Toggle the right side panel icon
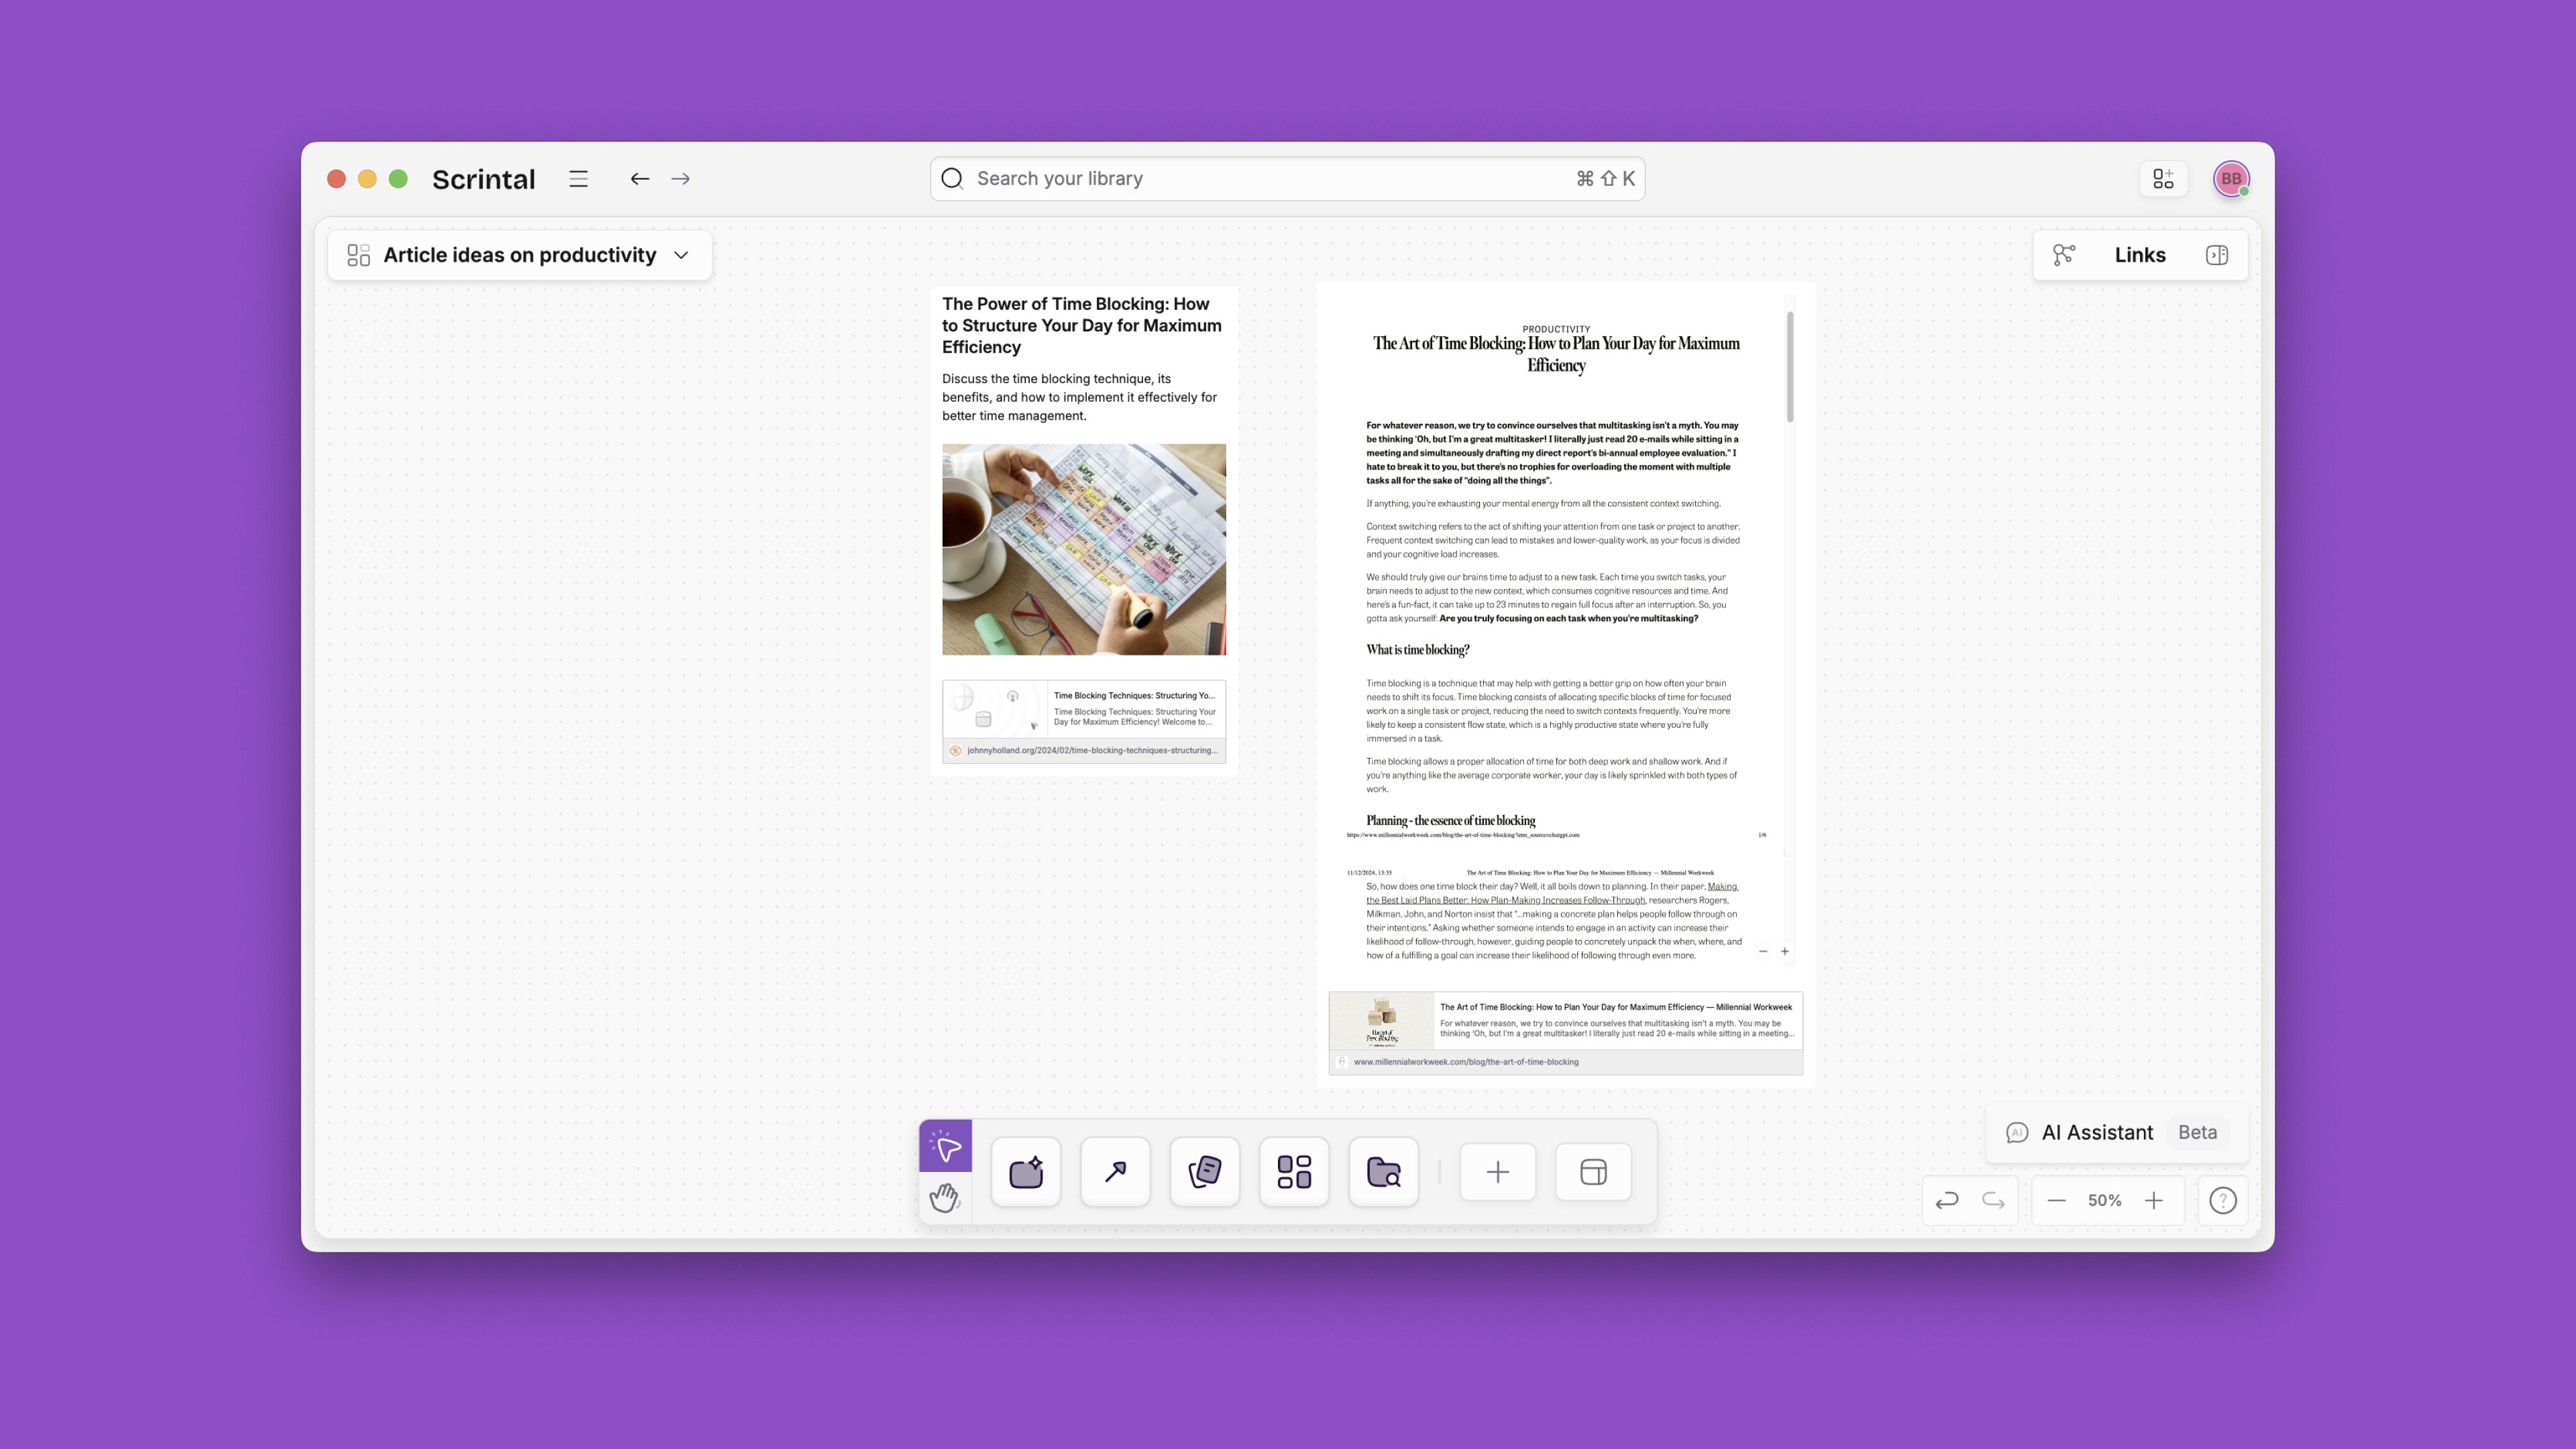Image resolution: width=2576 pixels, height=1449 pixels. click(x=2217, y=255)
